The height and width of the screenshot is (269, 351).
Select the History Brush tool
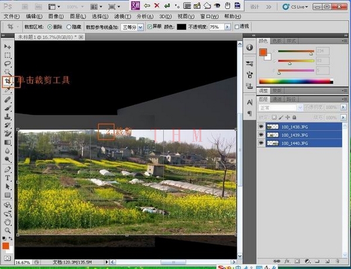(8, 125)
